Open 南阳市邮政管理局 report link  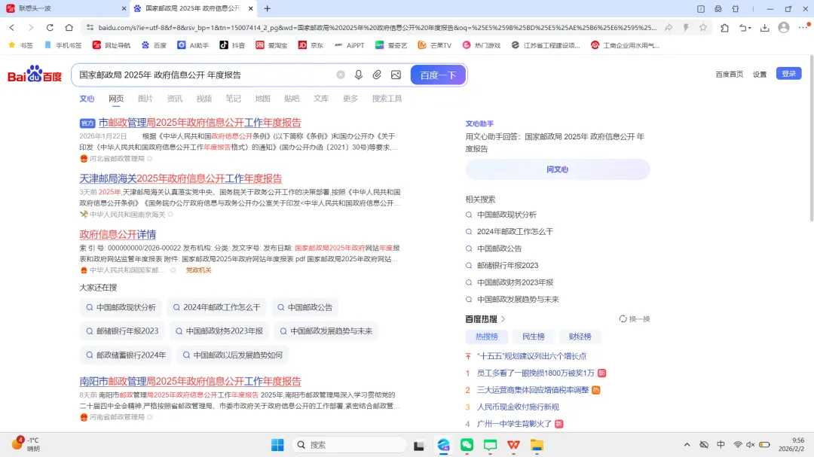coord(190,381)
